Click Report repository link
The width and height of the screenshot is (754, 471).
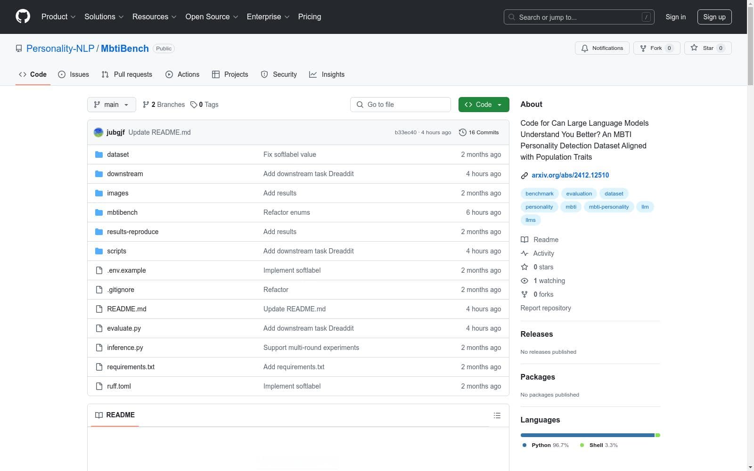tap(546, 308)
